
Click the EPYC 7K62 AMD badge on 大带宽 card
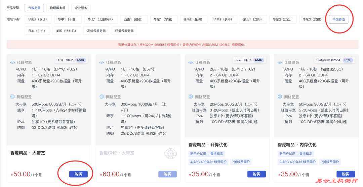pos(71,60)
